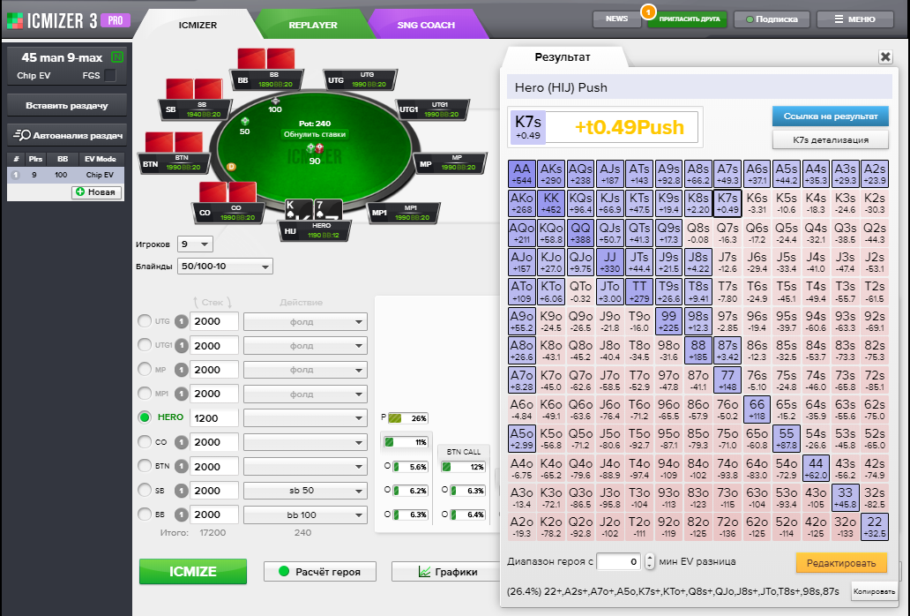Viewport: 910px width, 616px height.
Task: Open the CO action dropdown
Action: (305, 442)
